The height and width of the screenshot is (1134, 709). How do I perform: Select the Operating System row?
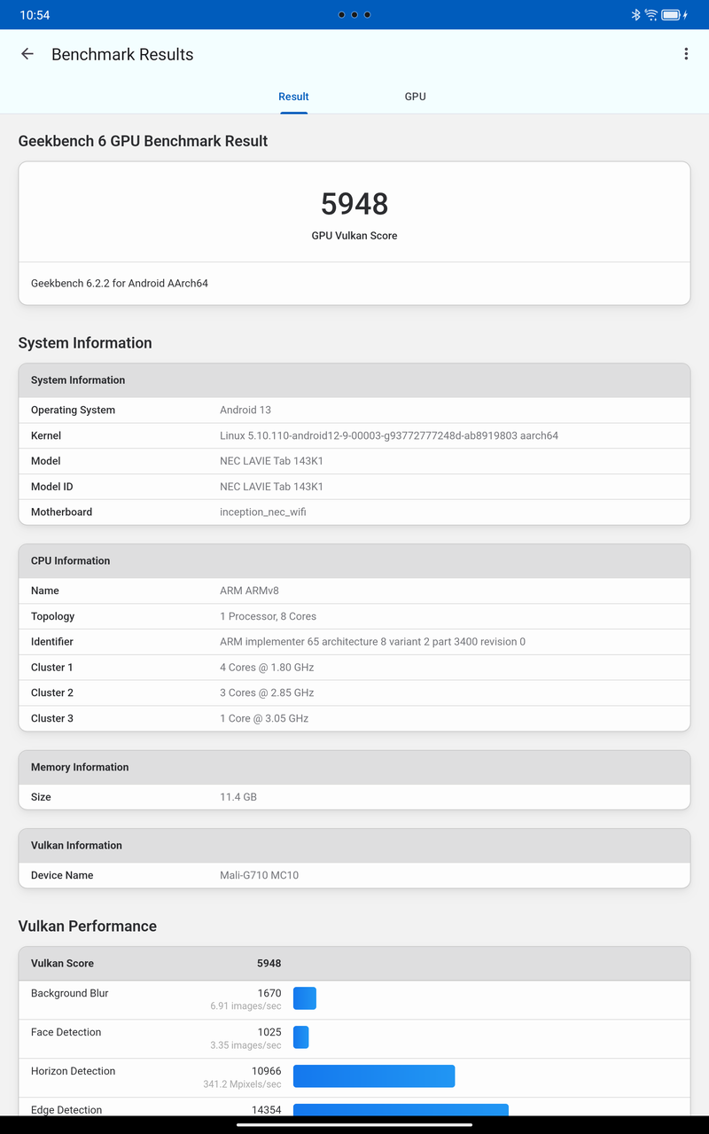[354, 411]
